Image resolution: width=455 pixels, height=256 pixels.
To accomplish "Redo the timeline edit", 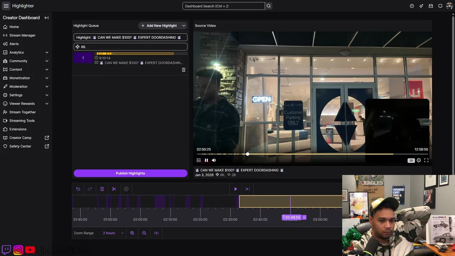I will click(x=90, y=189).
